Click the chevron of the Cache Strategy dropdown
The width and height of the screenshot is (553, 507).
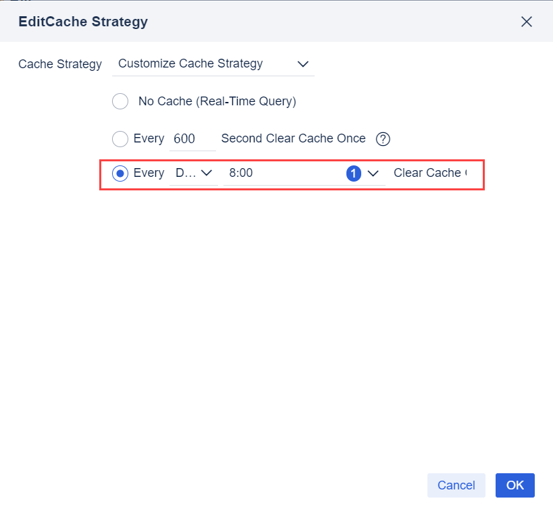[302, 63]
